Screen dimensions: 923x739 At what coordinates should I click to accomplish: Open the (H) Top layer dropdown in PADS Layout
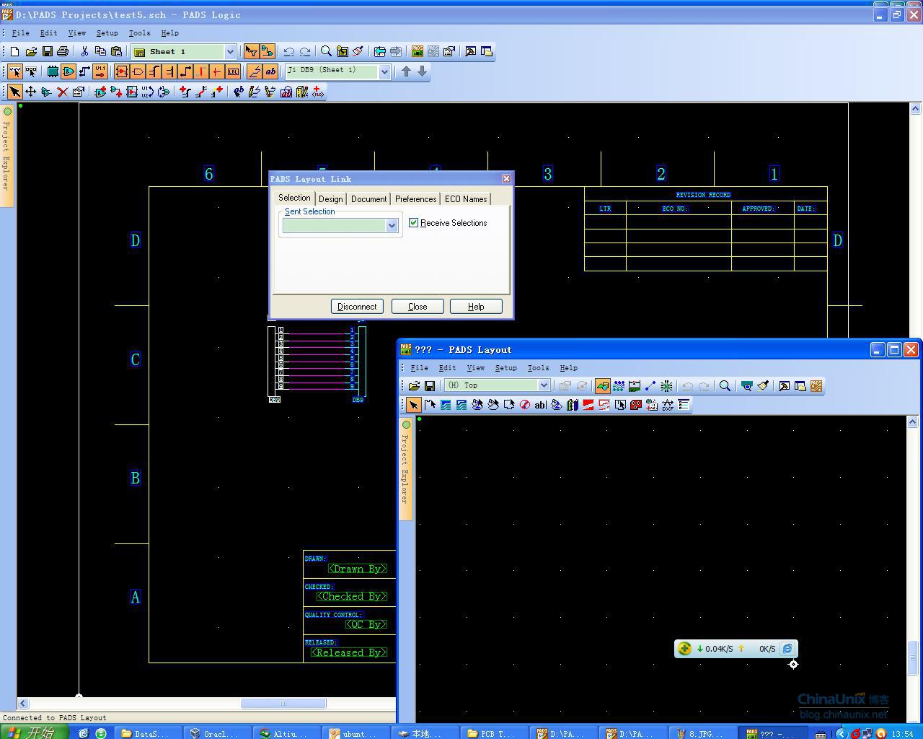(544, 385)
